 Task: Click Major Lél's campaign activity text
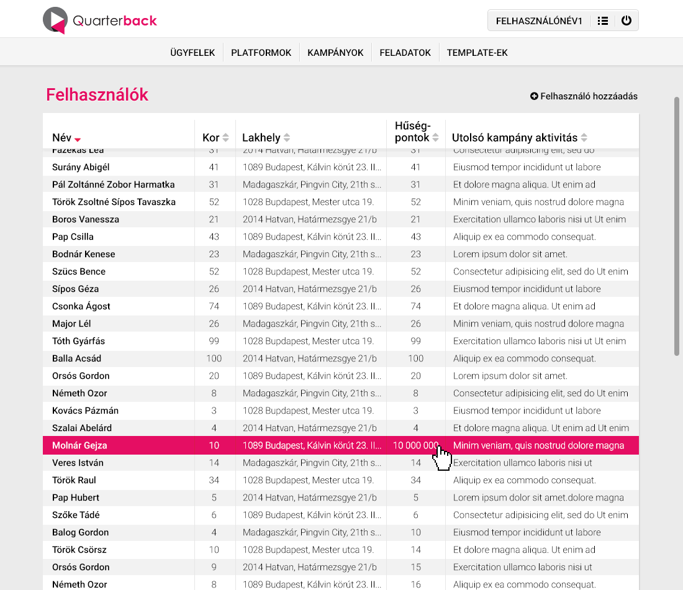point(538,324)
